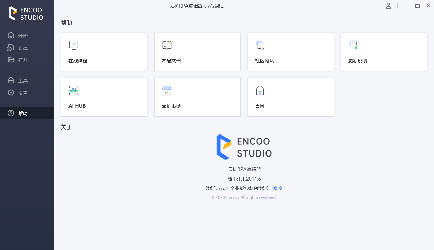434x250 pixels.
Task: Click the ©2020 Encoo copyright text
Action: pos(244,197)
